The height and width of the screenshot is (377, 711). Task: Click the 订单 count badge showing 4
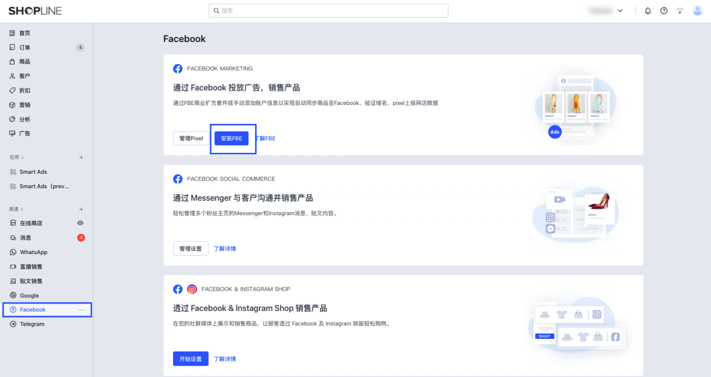(80, 47)
